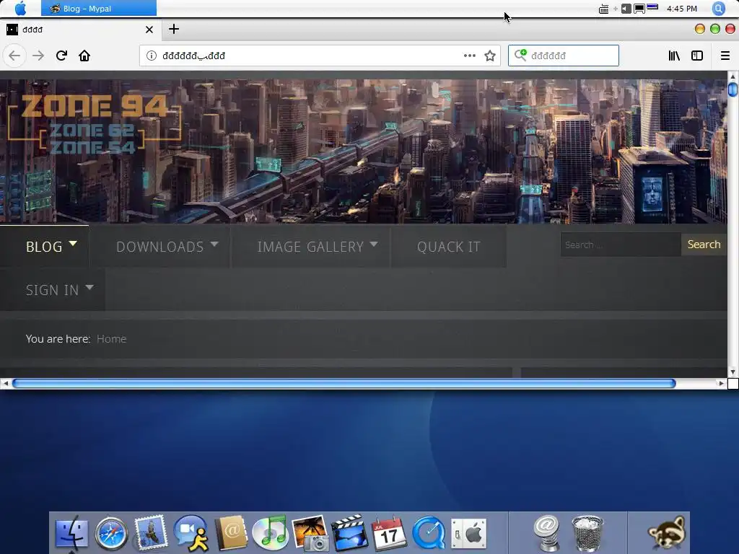Open Spotlight search magnifier icon
The height and width of the screenshot is (554, 739).
718,9
